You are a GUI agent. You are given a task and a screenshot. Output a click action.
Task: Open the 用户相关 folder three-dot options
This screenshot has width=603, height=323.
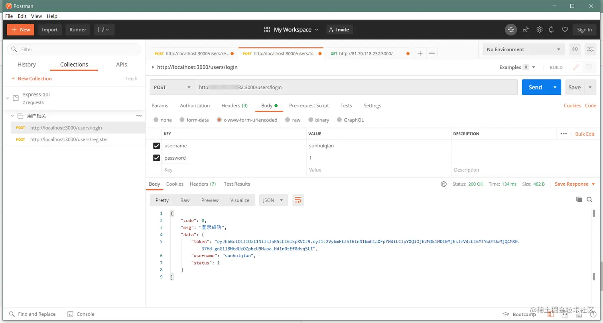tap(139, 116)
